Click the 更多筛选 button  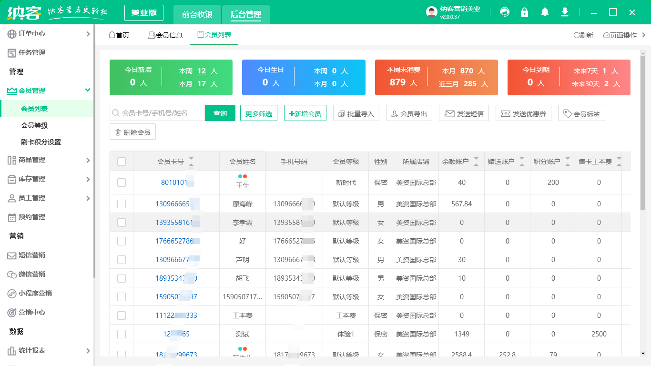tap(259, 113)
